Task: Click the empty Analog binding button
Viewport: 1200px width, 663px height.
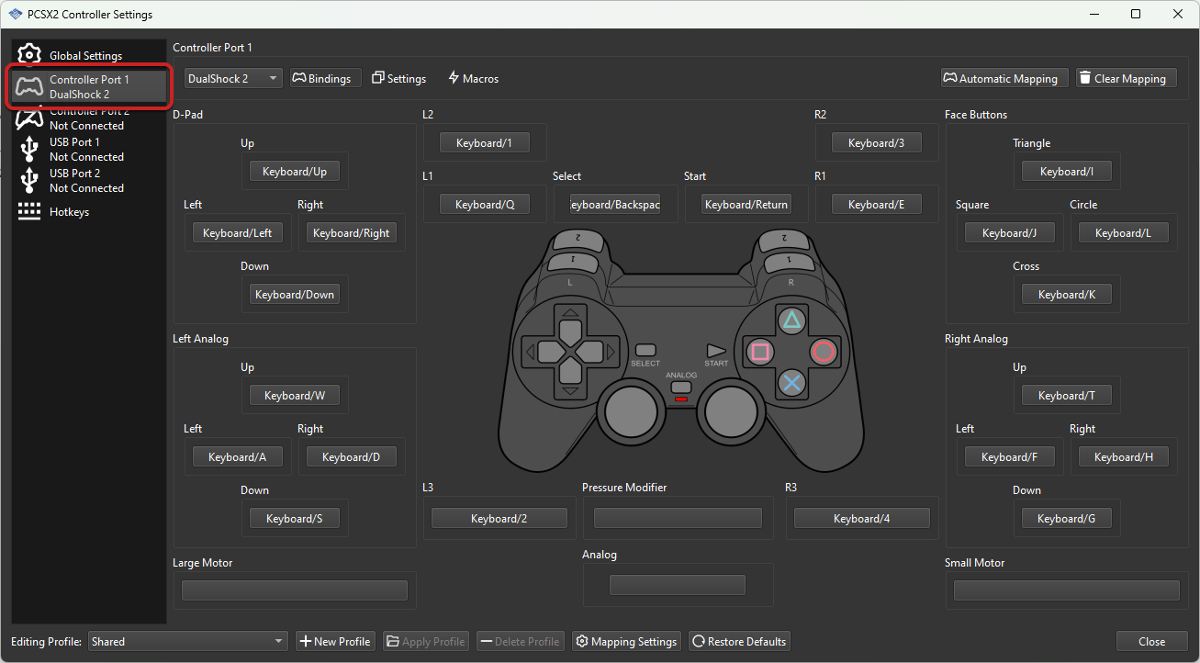Action: pyautogui.click(x=678, y=585)
